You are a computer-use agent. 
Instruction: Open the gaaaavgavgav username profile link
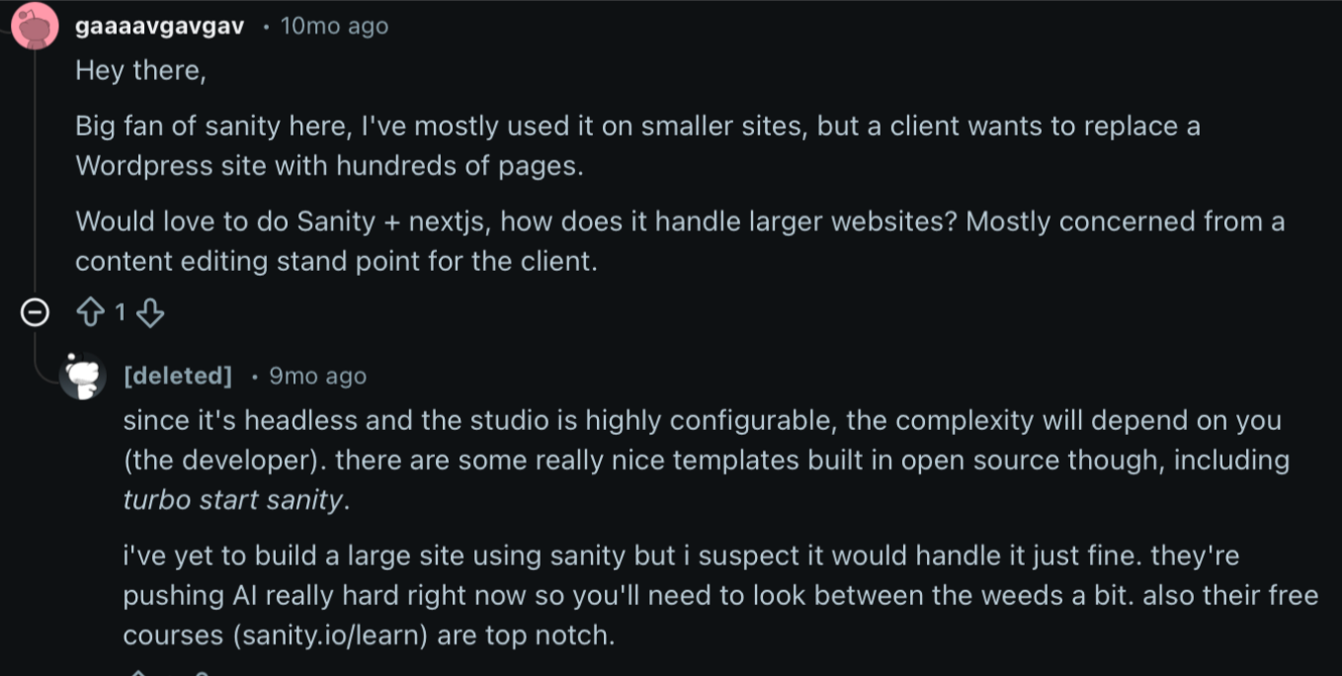pos(159,27)
